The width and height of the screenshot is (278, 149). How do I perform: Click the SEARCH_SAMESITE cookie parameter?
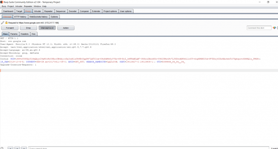point(102,62)
